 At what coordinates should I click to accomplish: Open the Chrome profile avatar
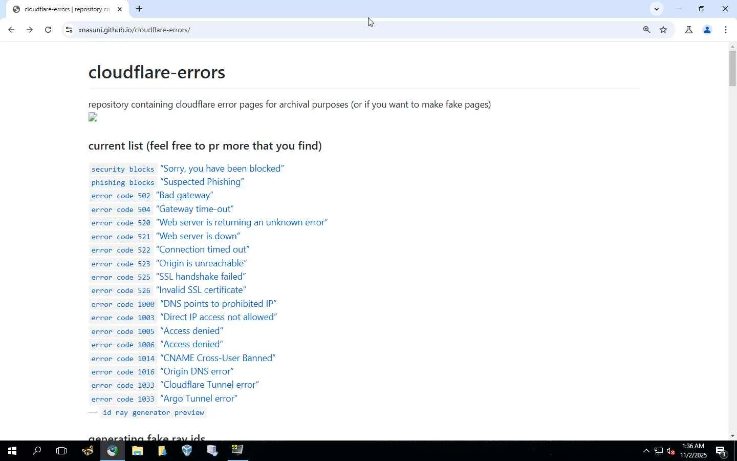(x=707, y=30)
